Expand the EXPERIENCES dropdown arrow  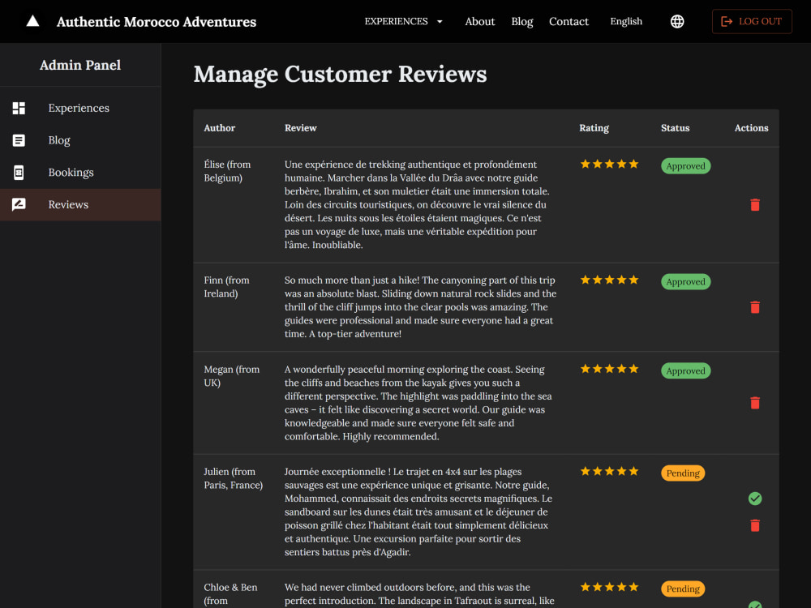440,21
